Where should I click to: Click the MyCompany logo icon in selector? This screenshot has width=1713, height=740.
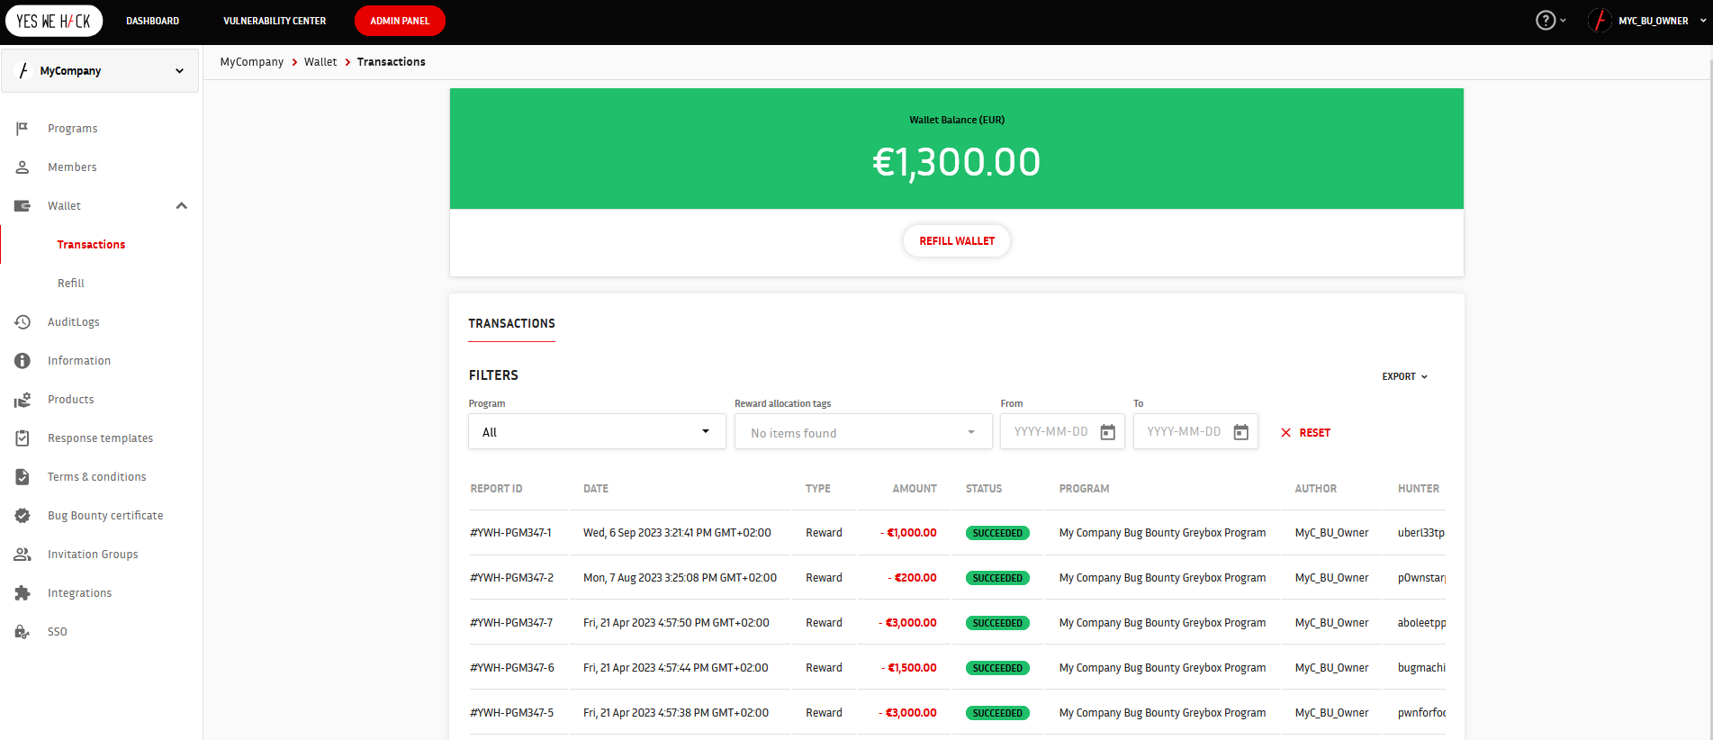23,71
